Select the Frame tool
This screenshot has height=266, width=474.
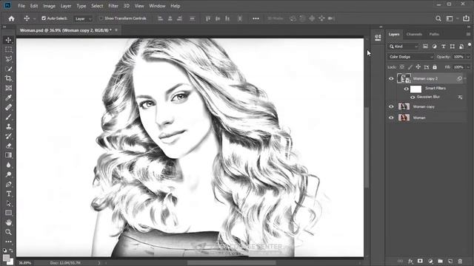[8, 88]
